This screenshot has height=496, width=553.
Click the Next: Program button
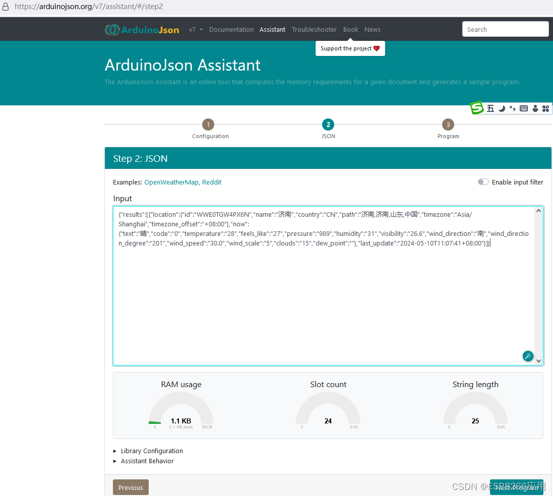point(517,487)
